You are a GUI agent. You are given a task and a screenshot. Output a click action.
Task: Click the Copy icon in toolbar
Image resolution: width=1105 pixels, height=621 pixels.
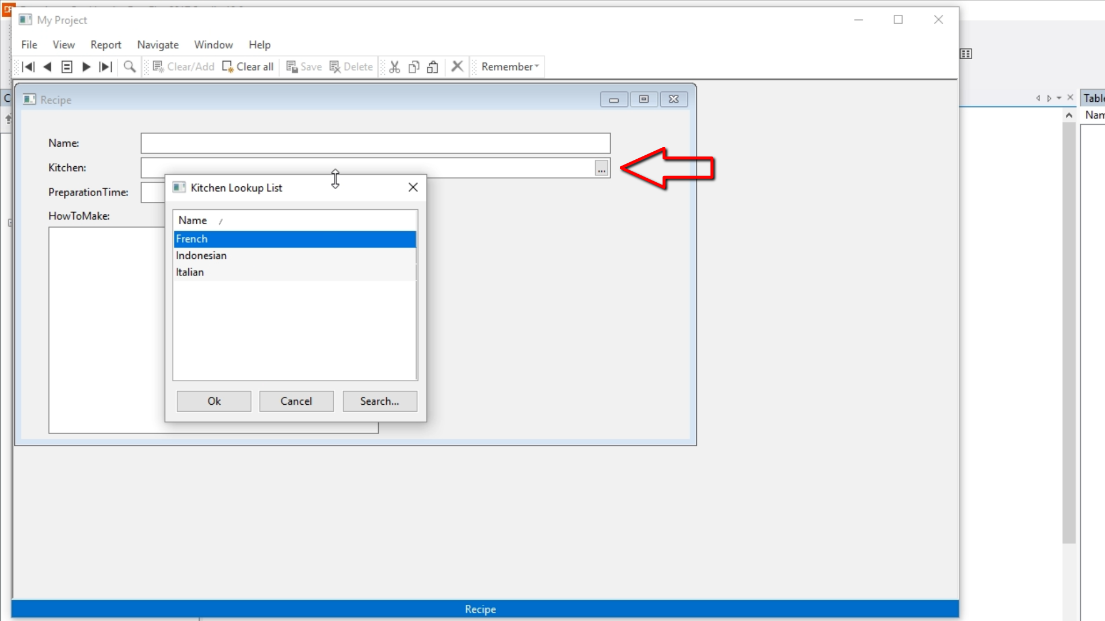pos(414,67)
